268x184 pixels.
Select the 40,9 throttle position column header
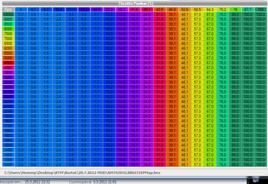click(x=160, y=9)
